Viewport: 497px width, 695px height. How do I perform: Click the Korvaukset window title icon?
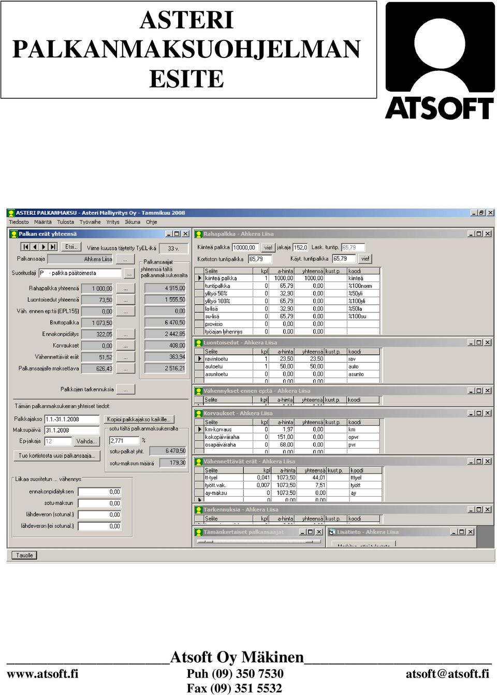(x=198, y=413)
